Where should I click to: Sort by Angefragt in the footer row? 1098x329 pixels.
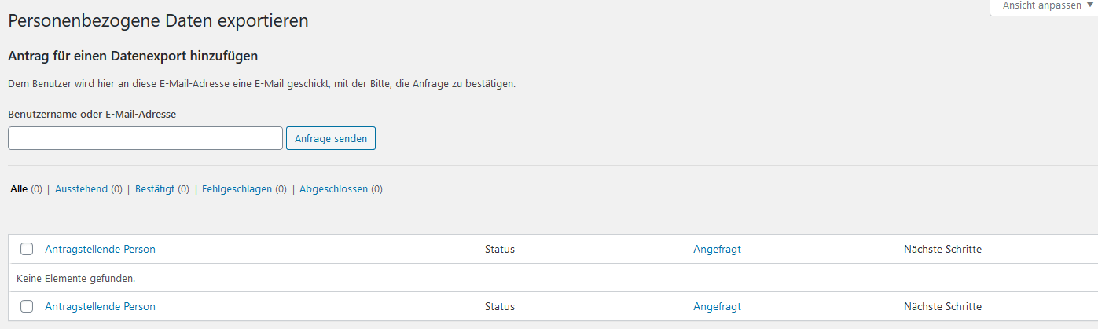tap(717, 307)
